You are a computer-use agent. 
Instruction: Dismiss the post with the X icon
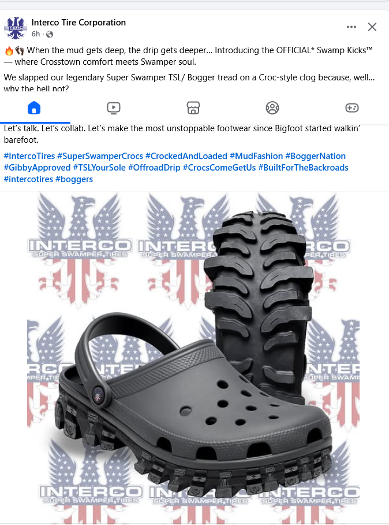(x=372, y=27)
